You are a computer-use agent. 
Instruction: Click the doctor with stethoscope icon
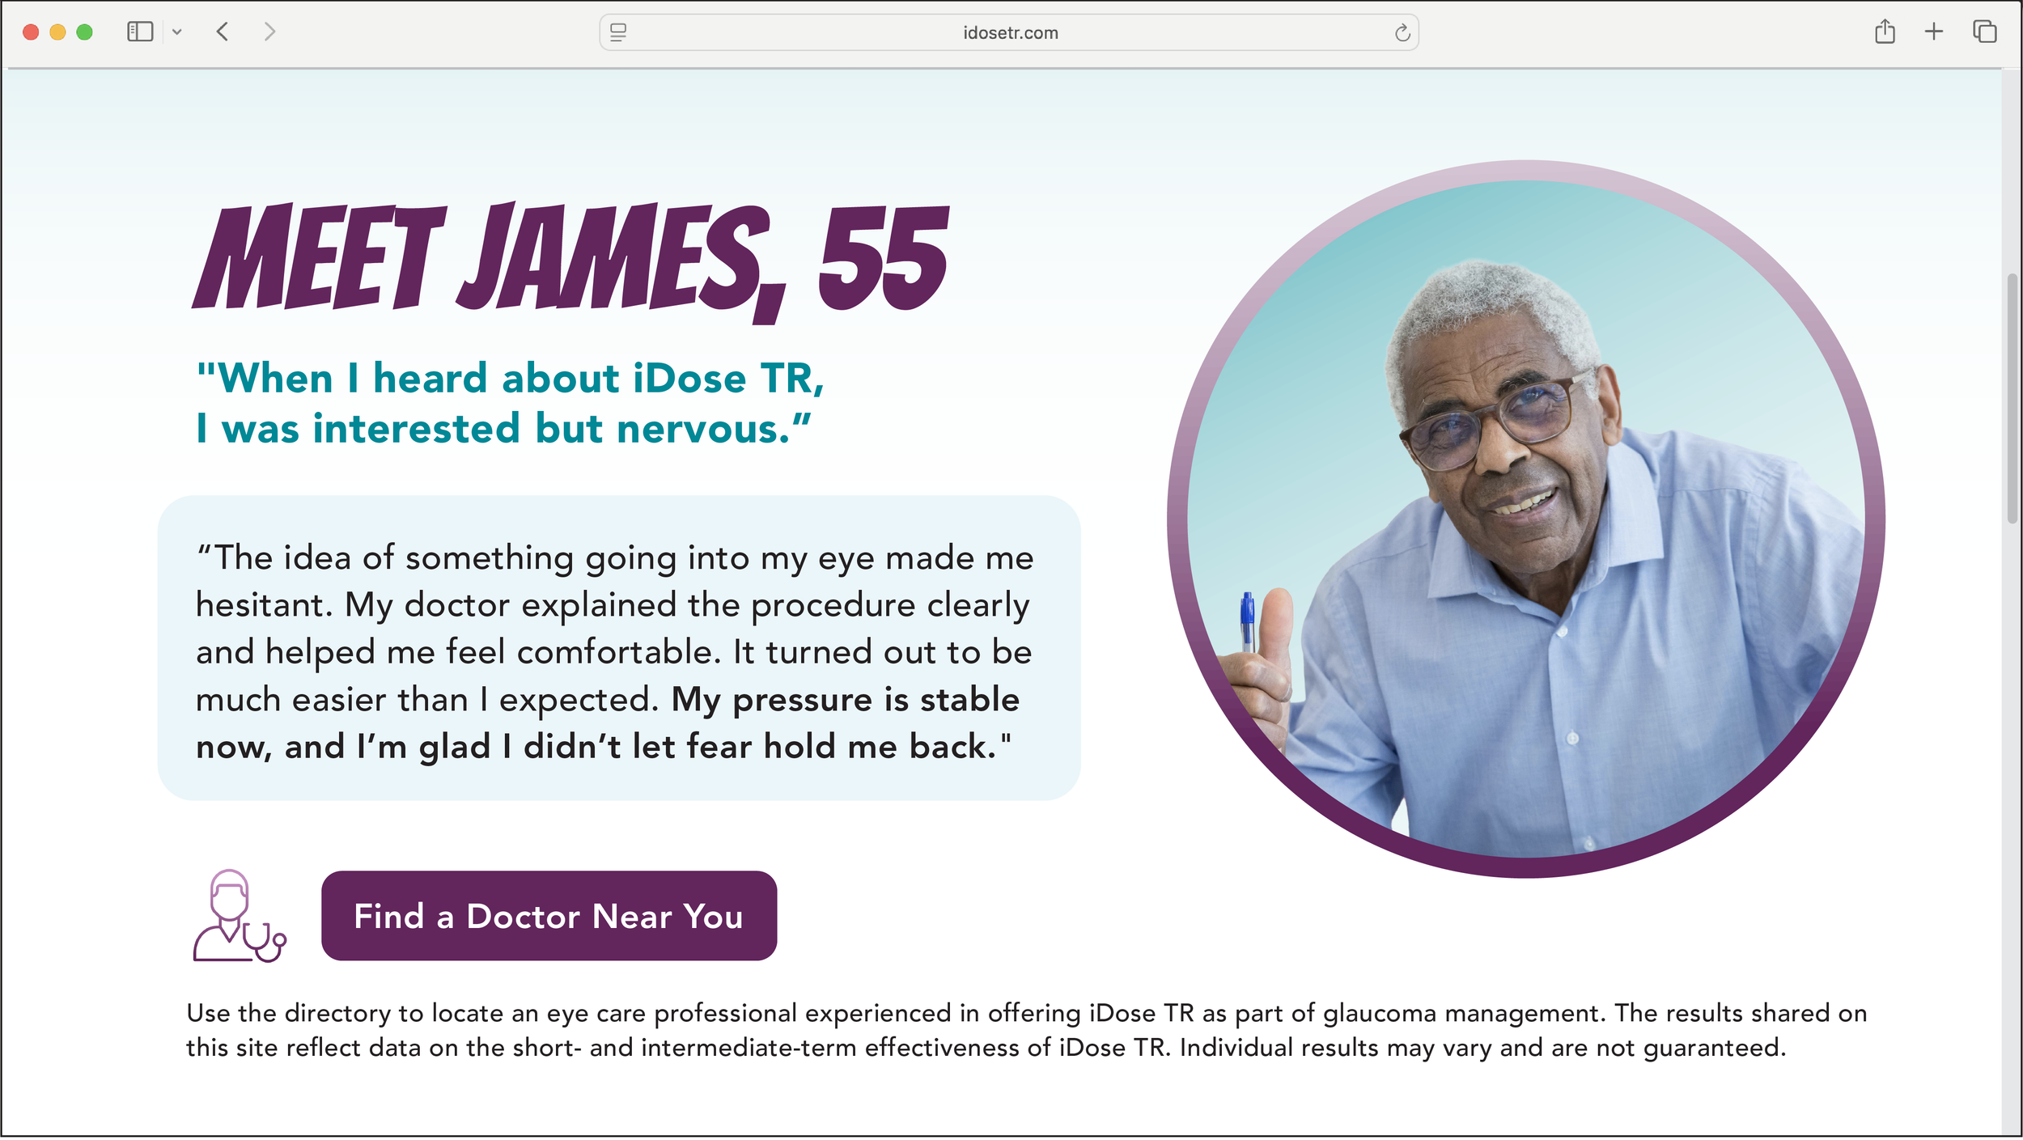[x=239, y=917]
